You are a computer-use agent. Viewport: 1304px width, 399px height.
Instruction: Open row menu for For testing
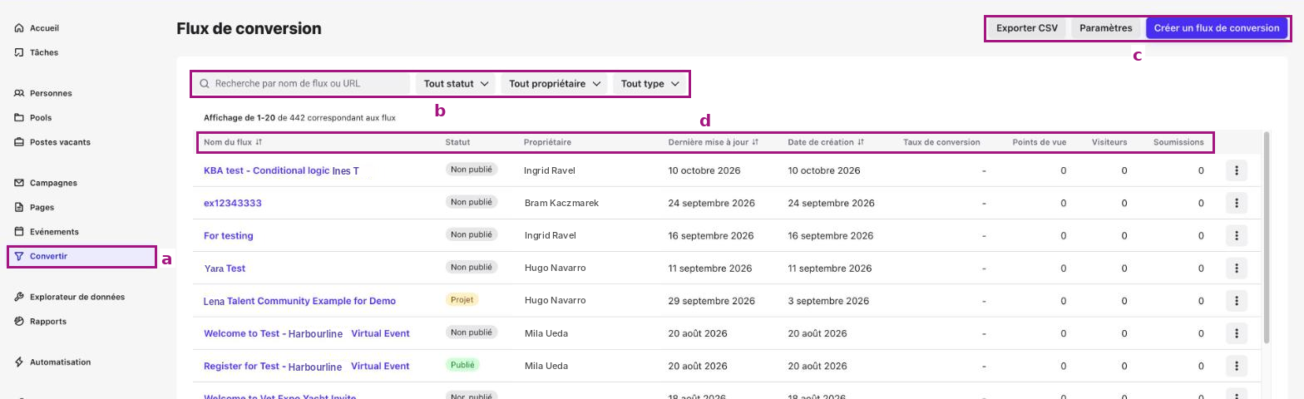(x=1237, y=235)
